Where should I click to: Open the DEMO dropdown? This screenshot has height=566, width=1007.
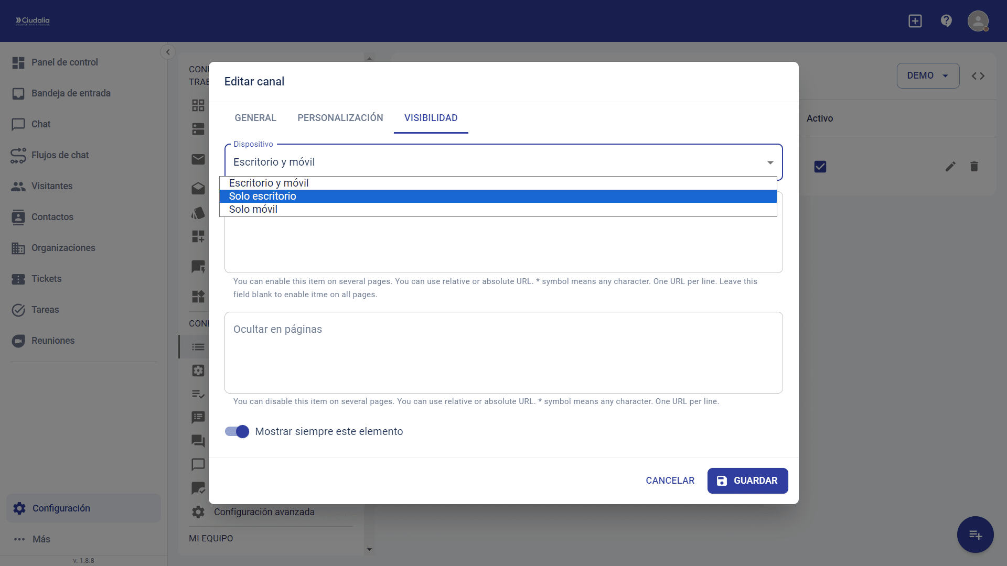tap(927, 75)
